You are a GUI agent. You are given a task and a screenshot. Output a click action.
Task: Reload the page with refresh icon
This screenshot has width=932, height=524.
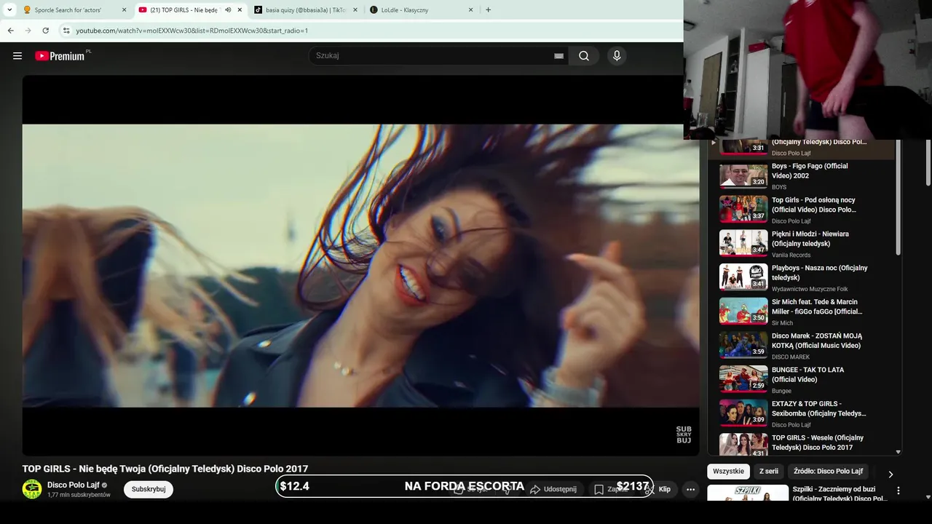[45, 31]
